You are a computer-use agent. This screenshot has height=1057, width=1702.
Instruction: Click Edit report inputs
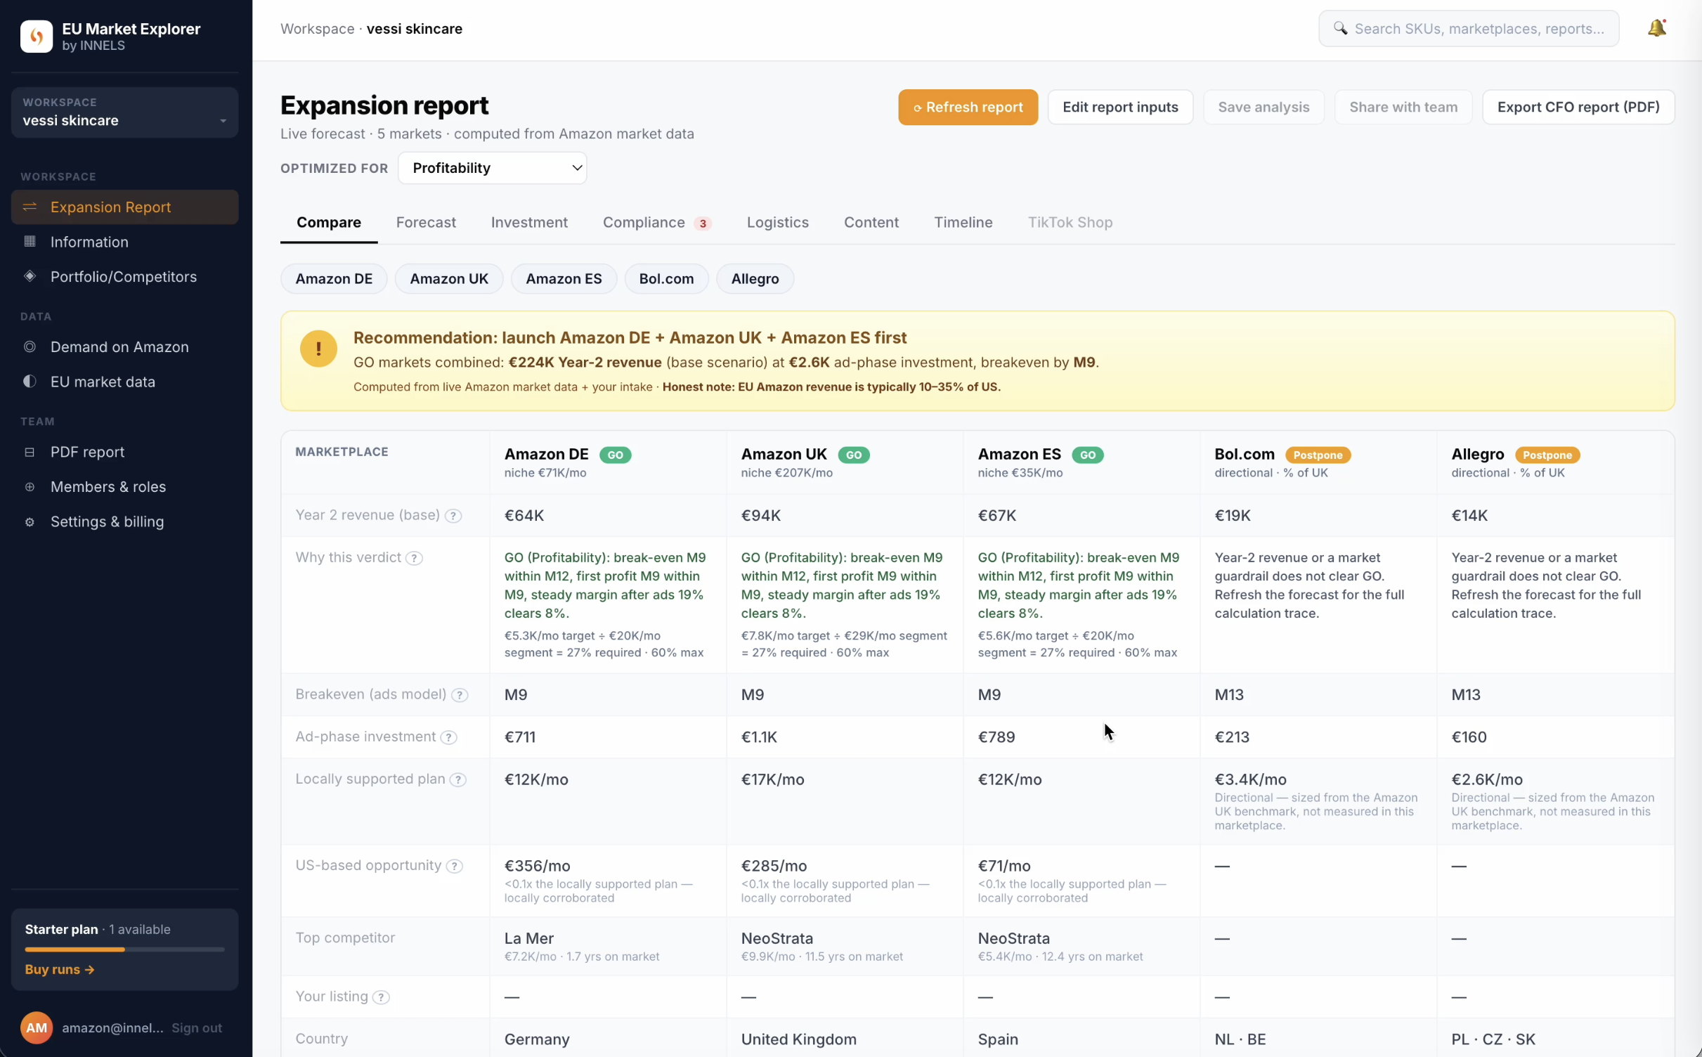pos(1120,107)
